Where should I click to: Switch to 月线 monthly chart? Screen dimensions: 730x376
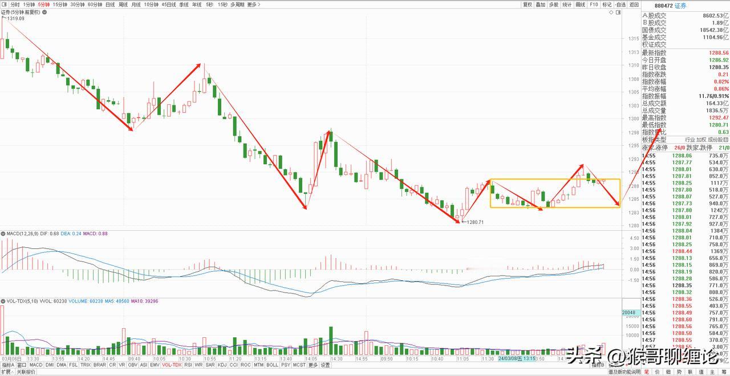coord(136,5)
